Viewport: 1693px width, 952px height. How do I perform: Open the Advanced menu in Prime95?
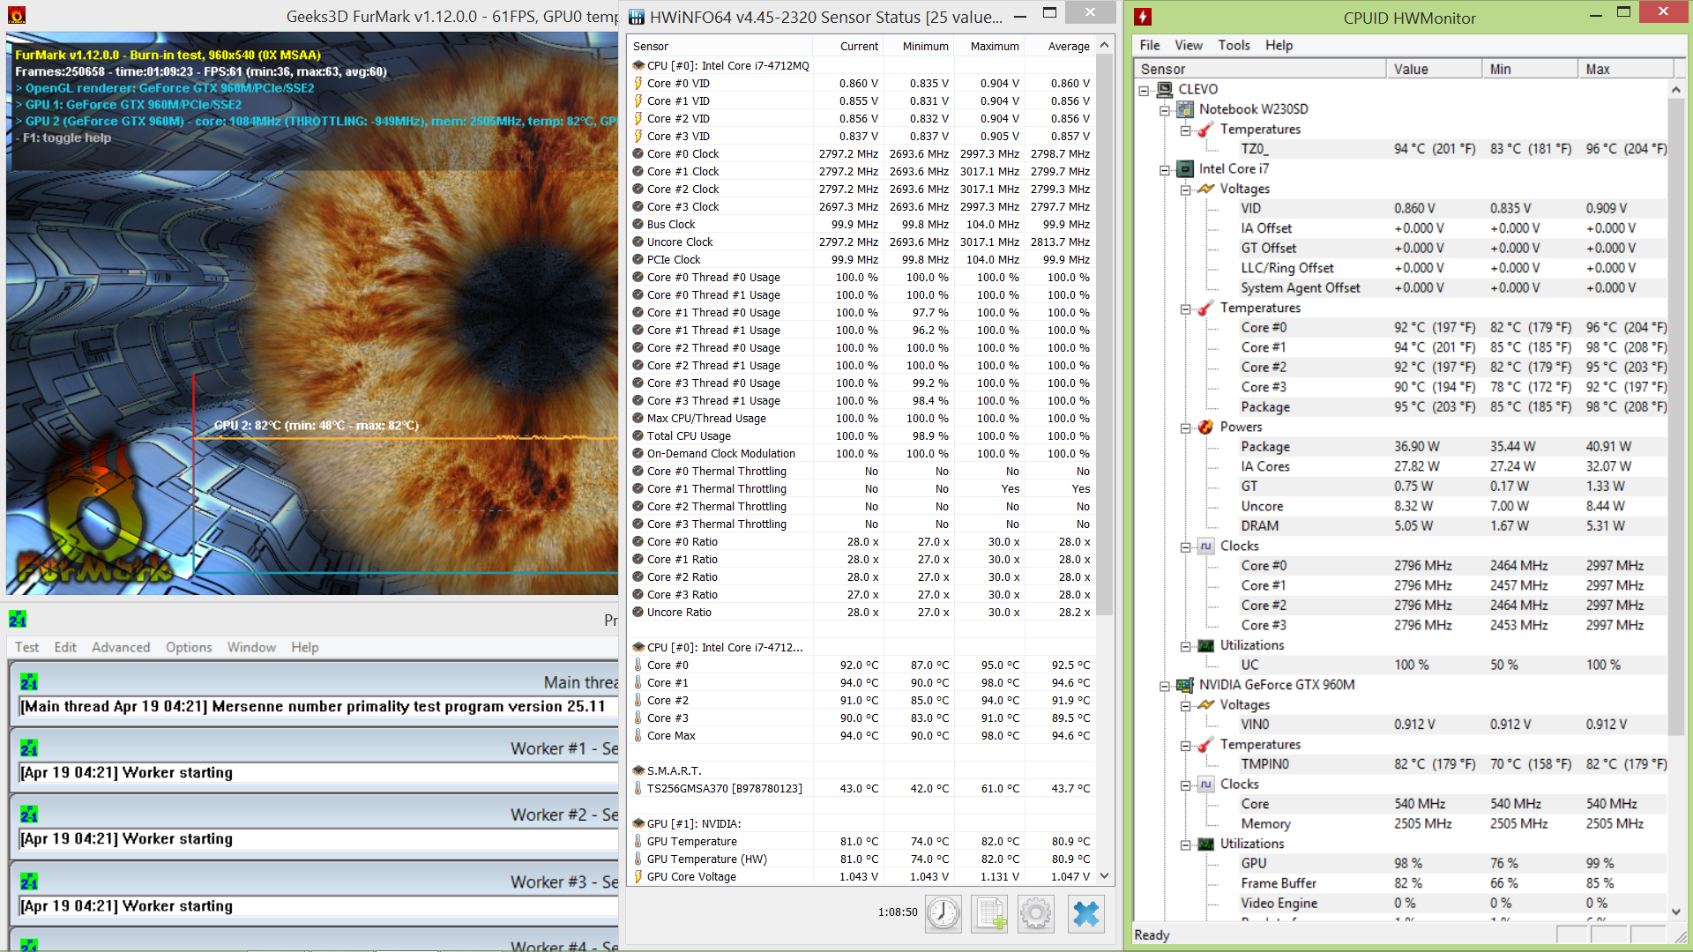pos(121,647)
